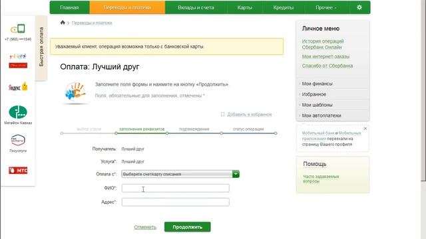Expand Мои шаблоны in the personal menu

pos(317,105)
